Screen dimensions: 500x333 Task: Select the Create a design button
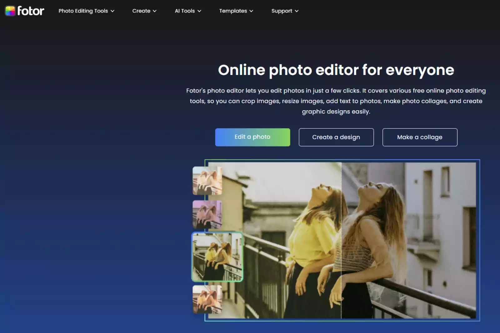(x=336, y=137)
